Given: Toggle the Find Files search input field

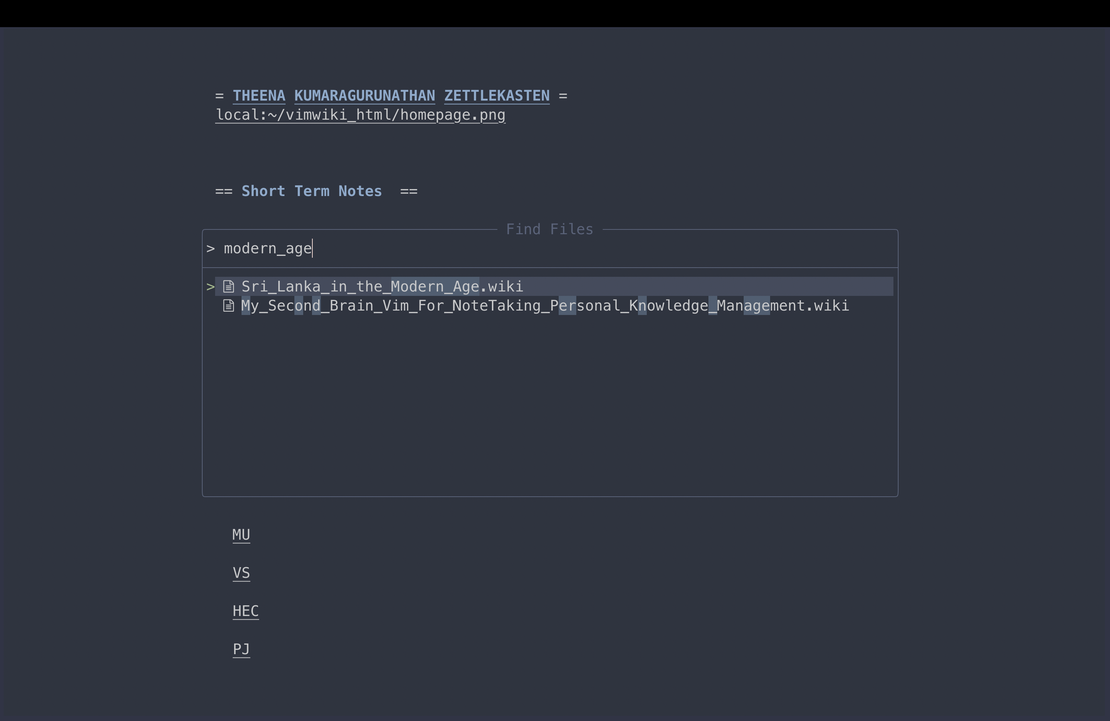Looking at the screenshot, I should point(549,249).
